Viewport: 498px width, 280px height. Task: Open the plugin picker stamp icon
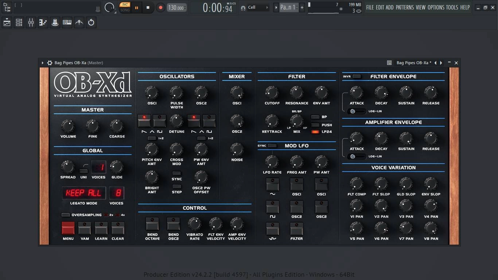[x=55, y=23]
